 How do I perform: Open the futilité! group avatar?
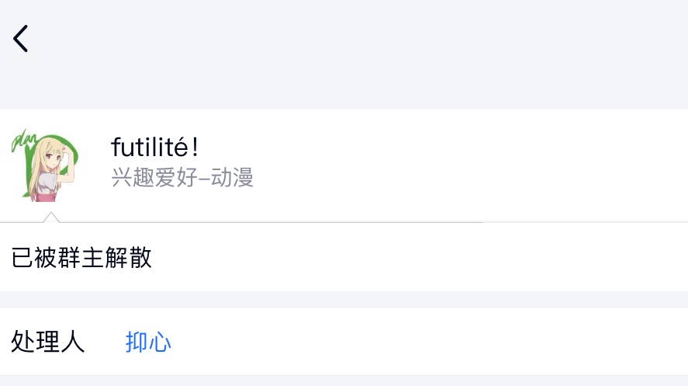coord(45,165)
